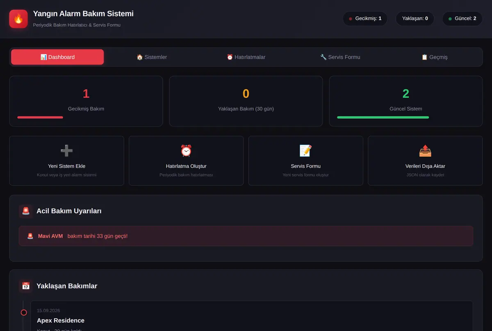
Task: Open the Dashboard tab
Action: 57,57
